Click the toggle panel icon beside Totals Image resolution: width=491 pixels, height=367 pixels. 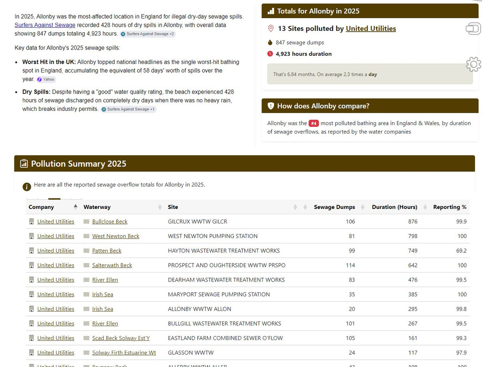point(473,29)
